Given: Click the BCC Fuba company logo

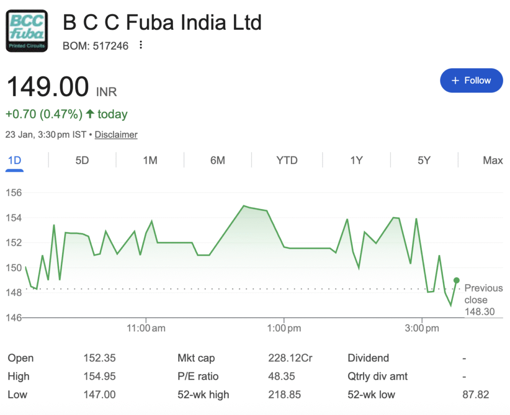Looking at the screenshot, I should [27, 31].
